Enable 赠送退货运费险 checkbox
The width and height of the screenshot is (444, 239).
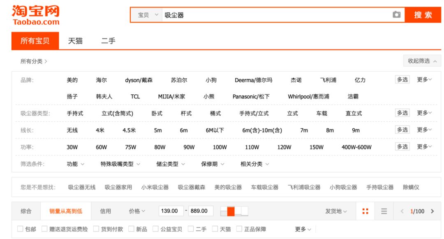pos(44,229)
